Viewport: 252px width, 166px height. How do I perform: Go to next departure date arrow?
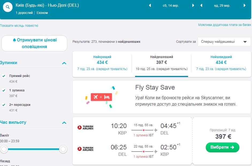(x=193, y=5)
